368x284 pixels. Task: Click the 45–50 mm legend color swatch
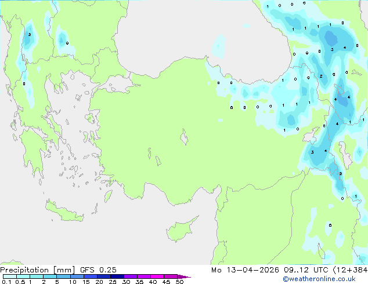(171, 276)
